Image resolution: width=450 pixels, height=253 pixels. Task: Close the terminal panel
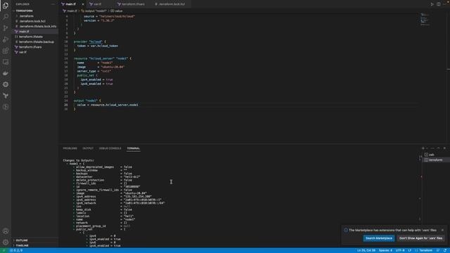[x=444, y=148]
